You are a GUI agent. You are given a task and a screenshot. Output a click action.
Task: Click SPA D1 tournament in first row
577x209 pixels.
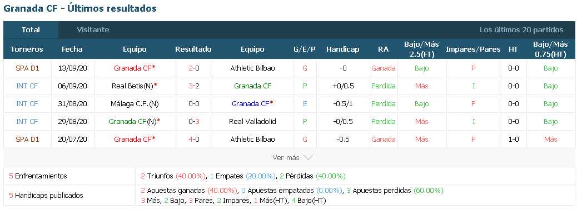tap(27, 68)
